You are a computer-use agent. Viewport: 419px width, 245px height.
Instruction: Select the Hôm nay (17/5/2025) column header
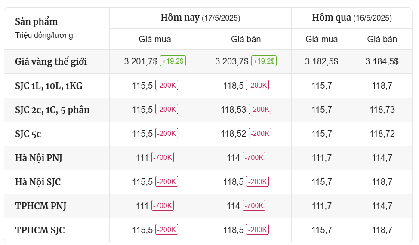(x=200, y=18)
